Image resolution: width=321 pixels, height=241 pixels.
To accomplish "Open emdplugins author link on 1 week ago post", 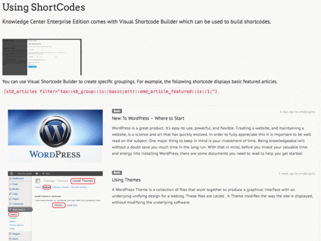I will [x=307, y=174].
